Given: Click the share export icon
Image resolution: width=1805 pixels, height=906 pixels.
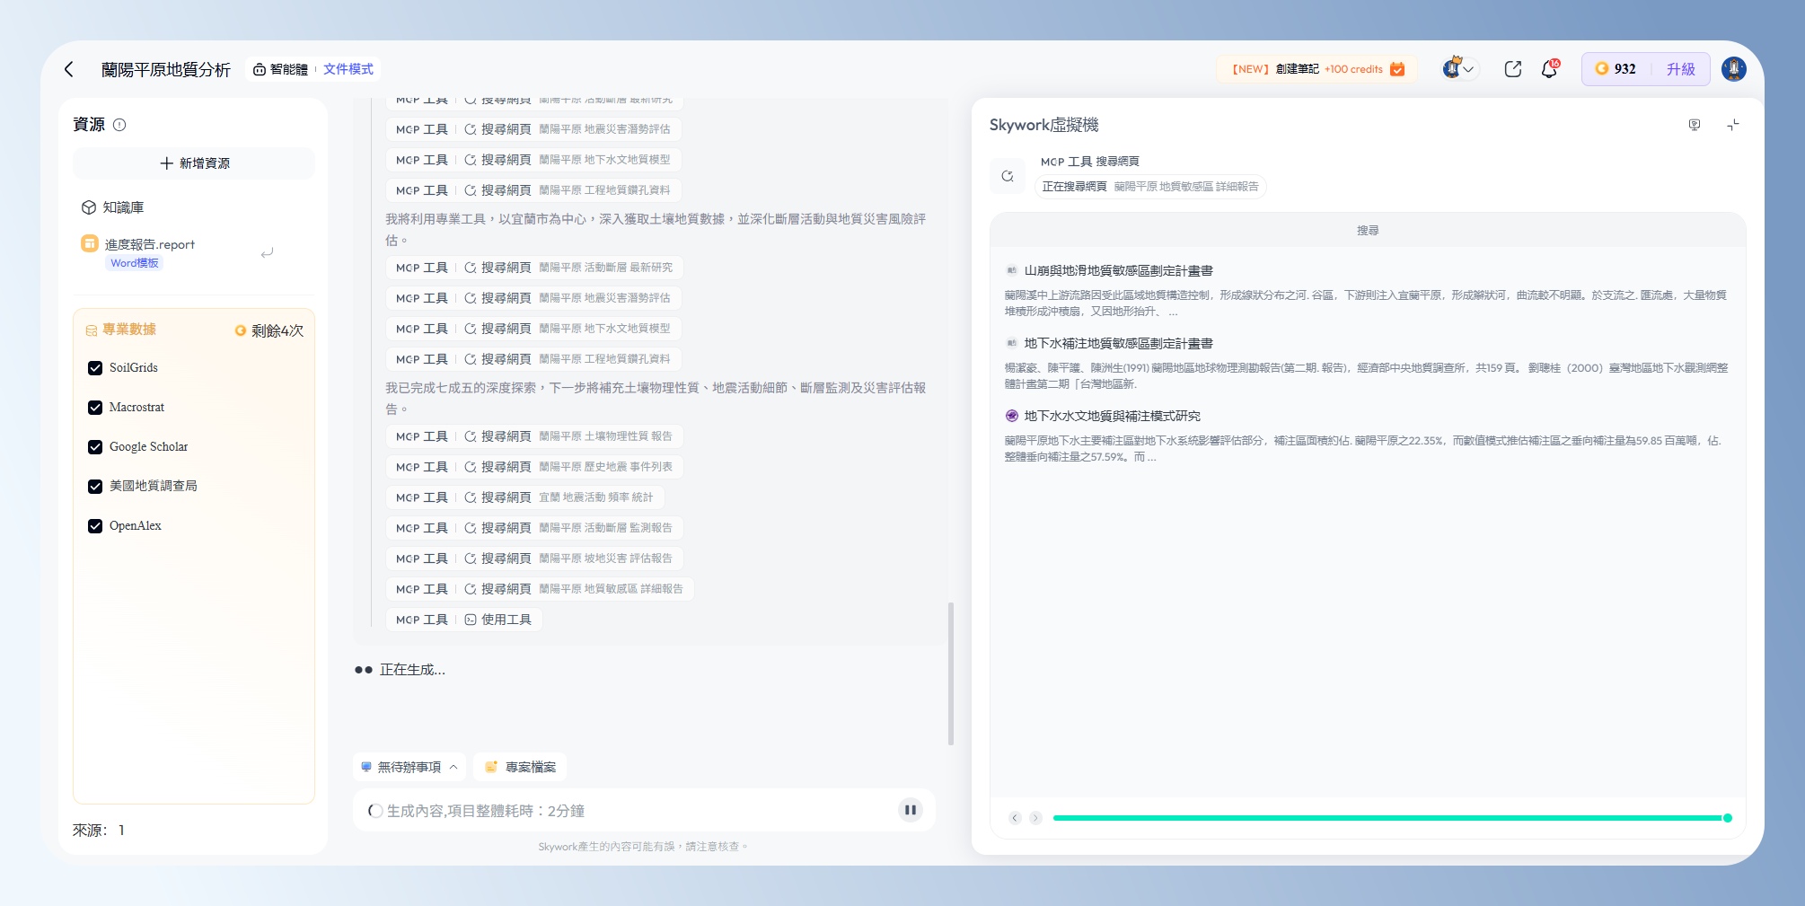Looking at the screenshot, I should (x=1513, y=69).
